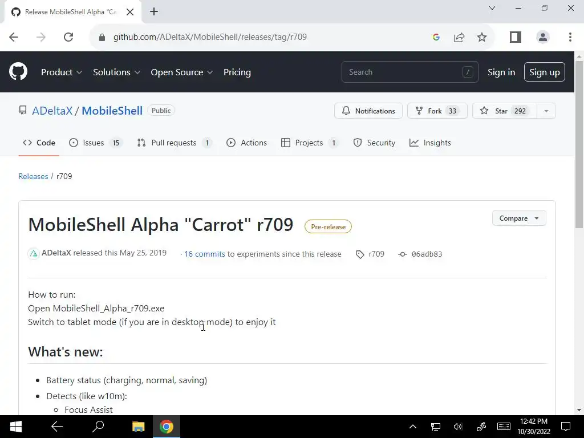Open Windows search from the taskbar
Viewport: 584px width, 438px height.
pyautogui.click(x=98, y=427)
